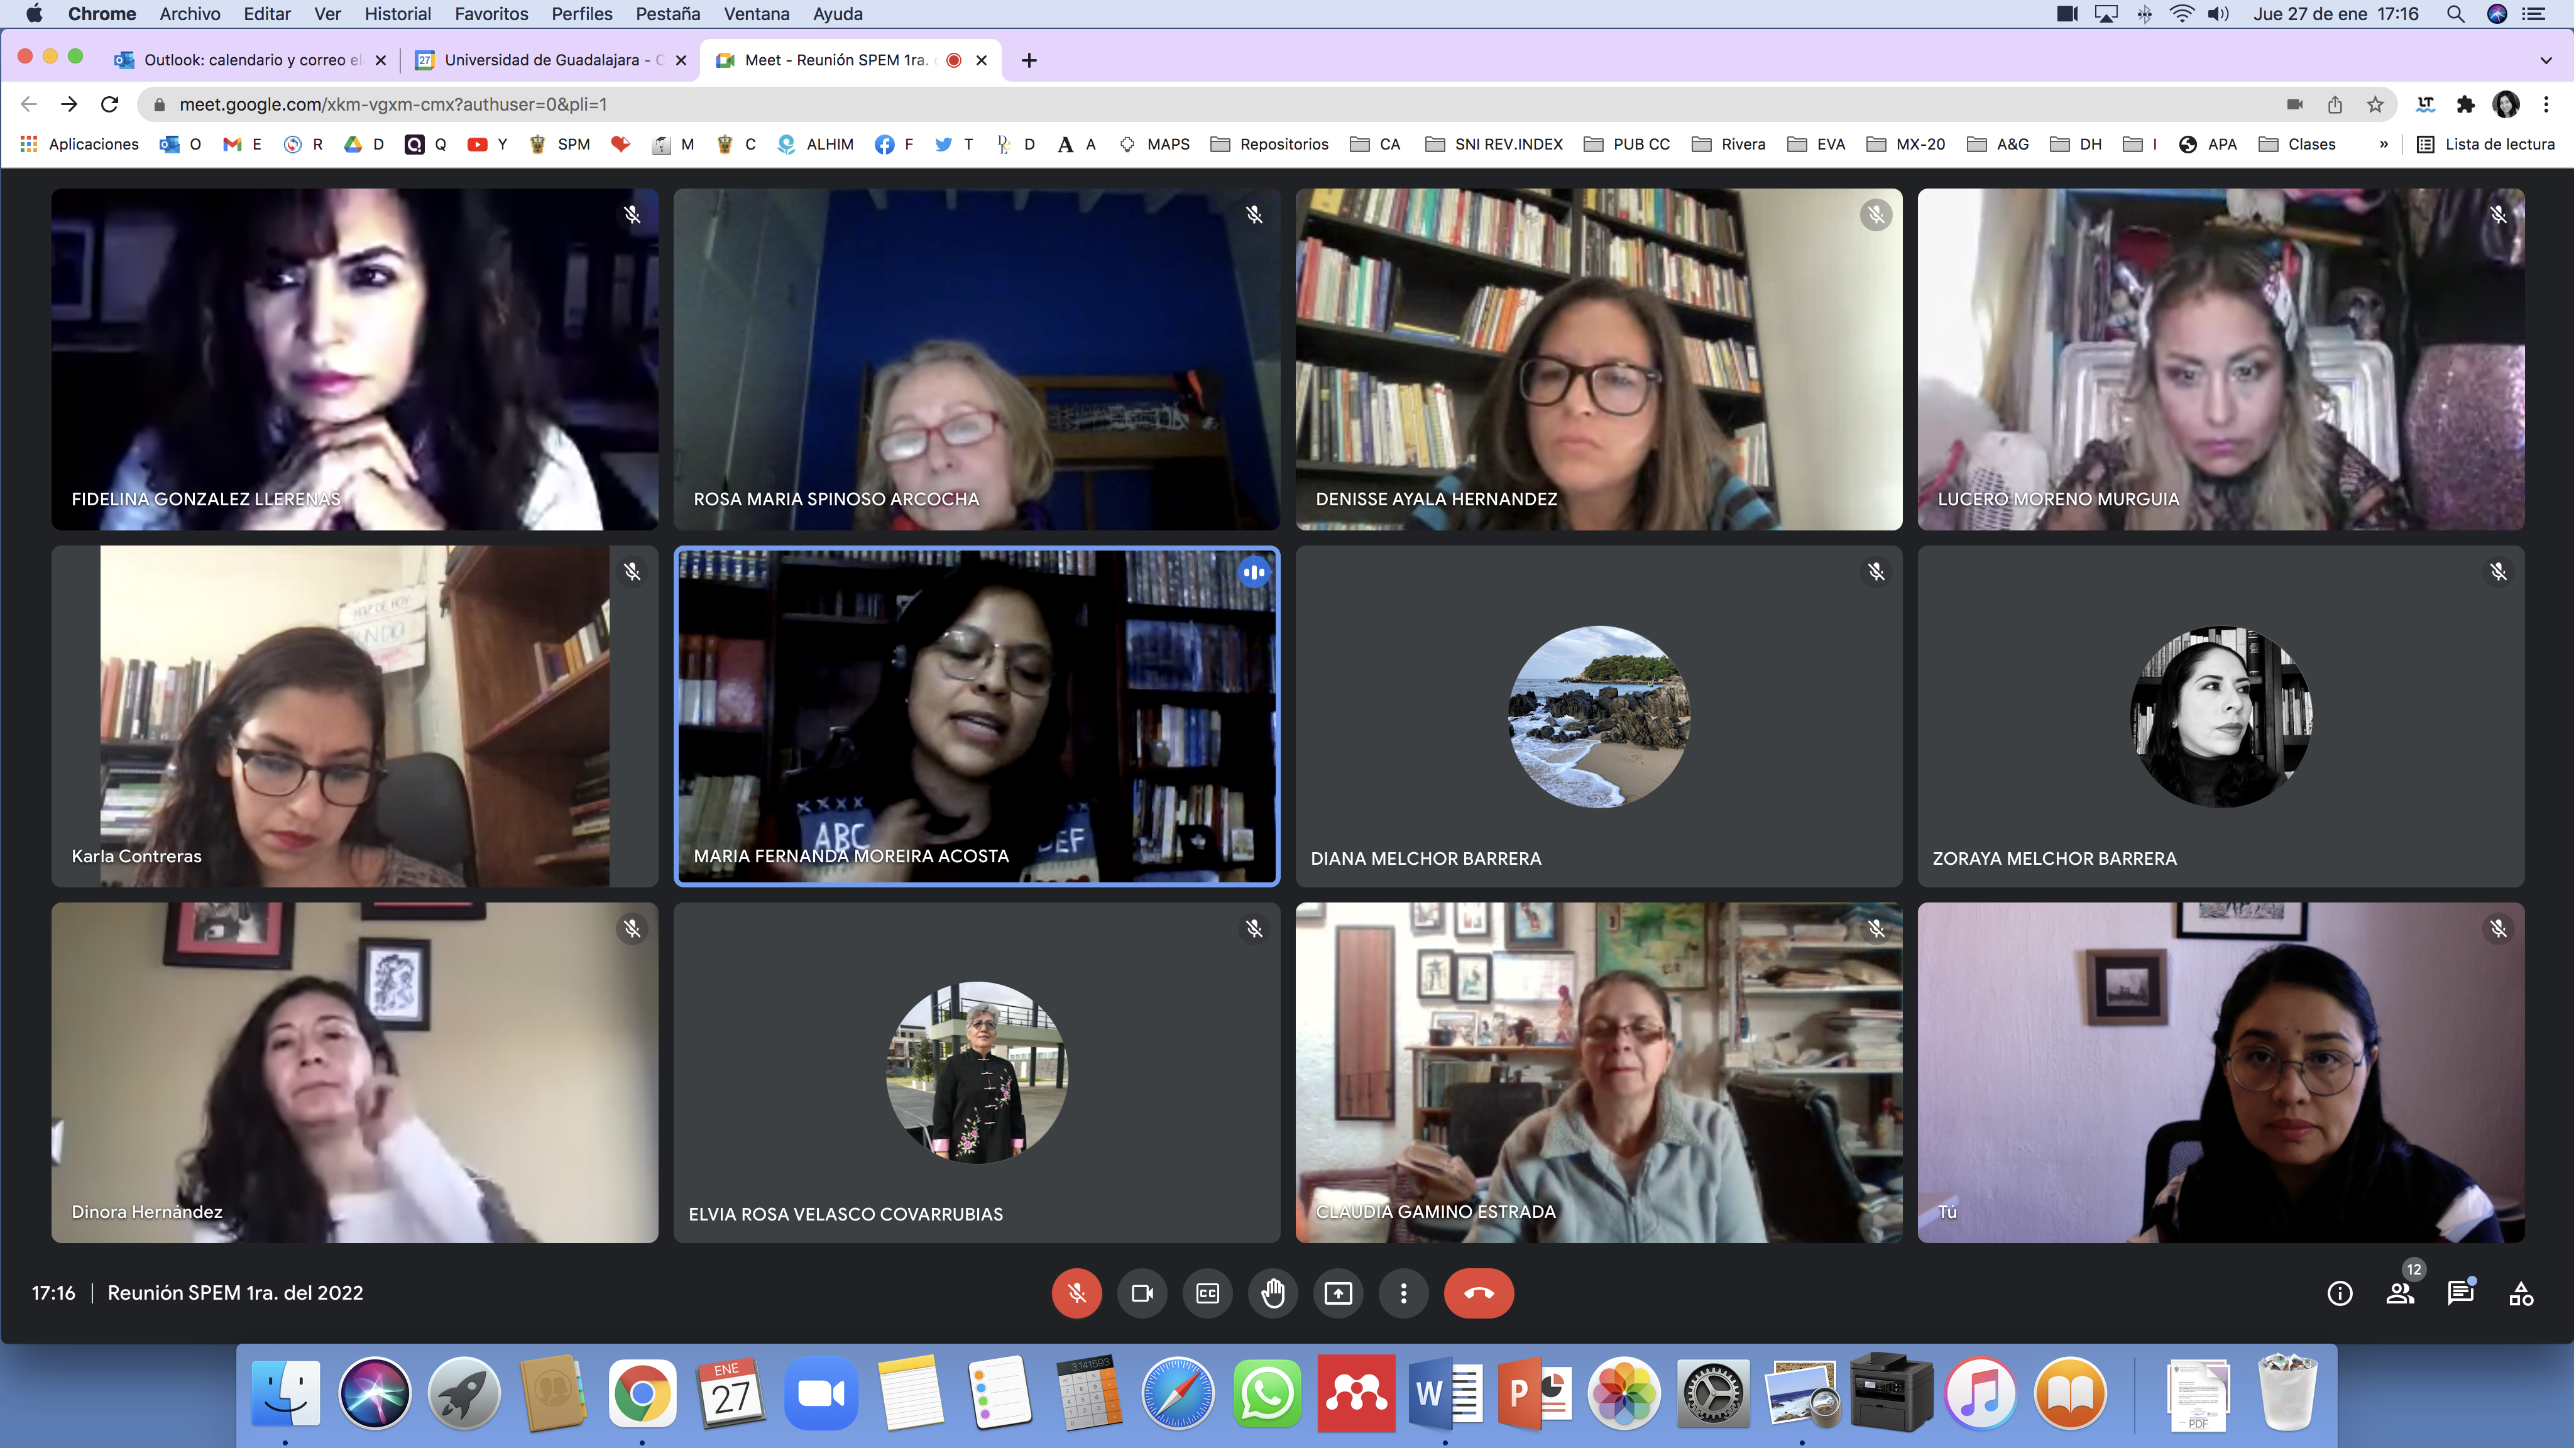Open the Historial menu
Viewport: 2574px width, 1448px height.
(397, 14)
